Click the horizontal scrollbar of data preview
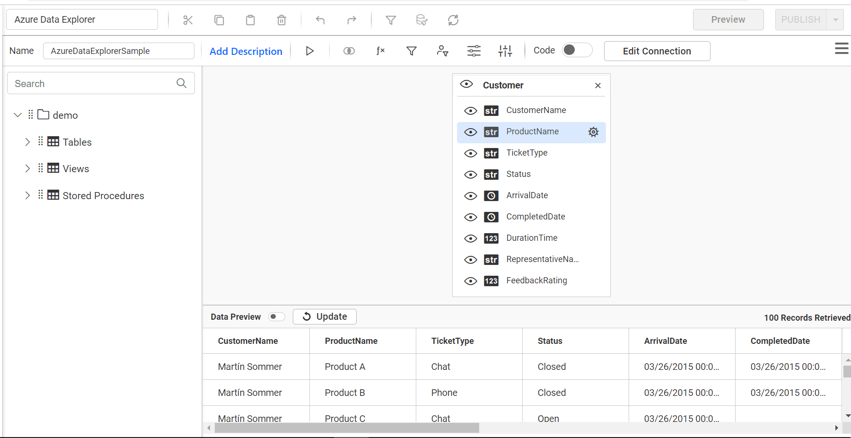 [x=347, y=428]
